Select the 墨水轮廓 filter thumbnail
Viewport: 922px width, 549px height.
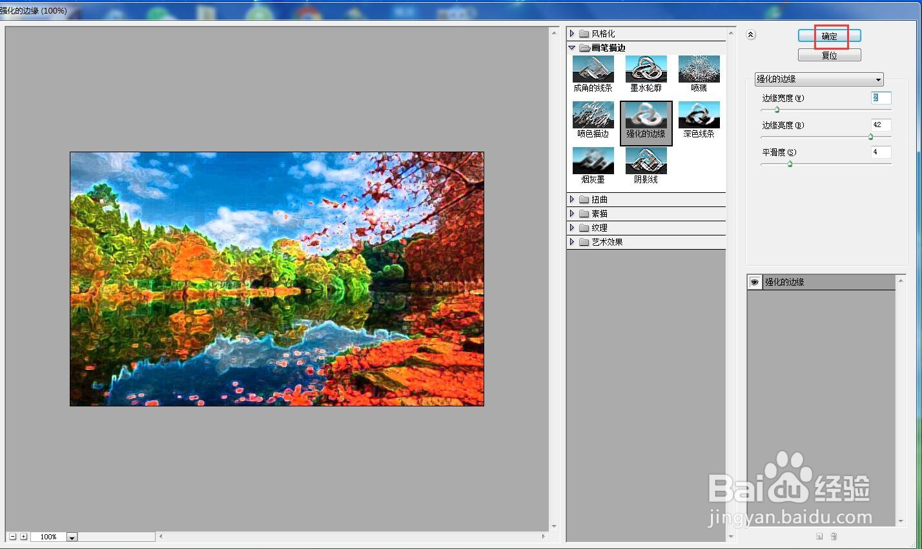pos(646,74)
